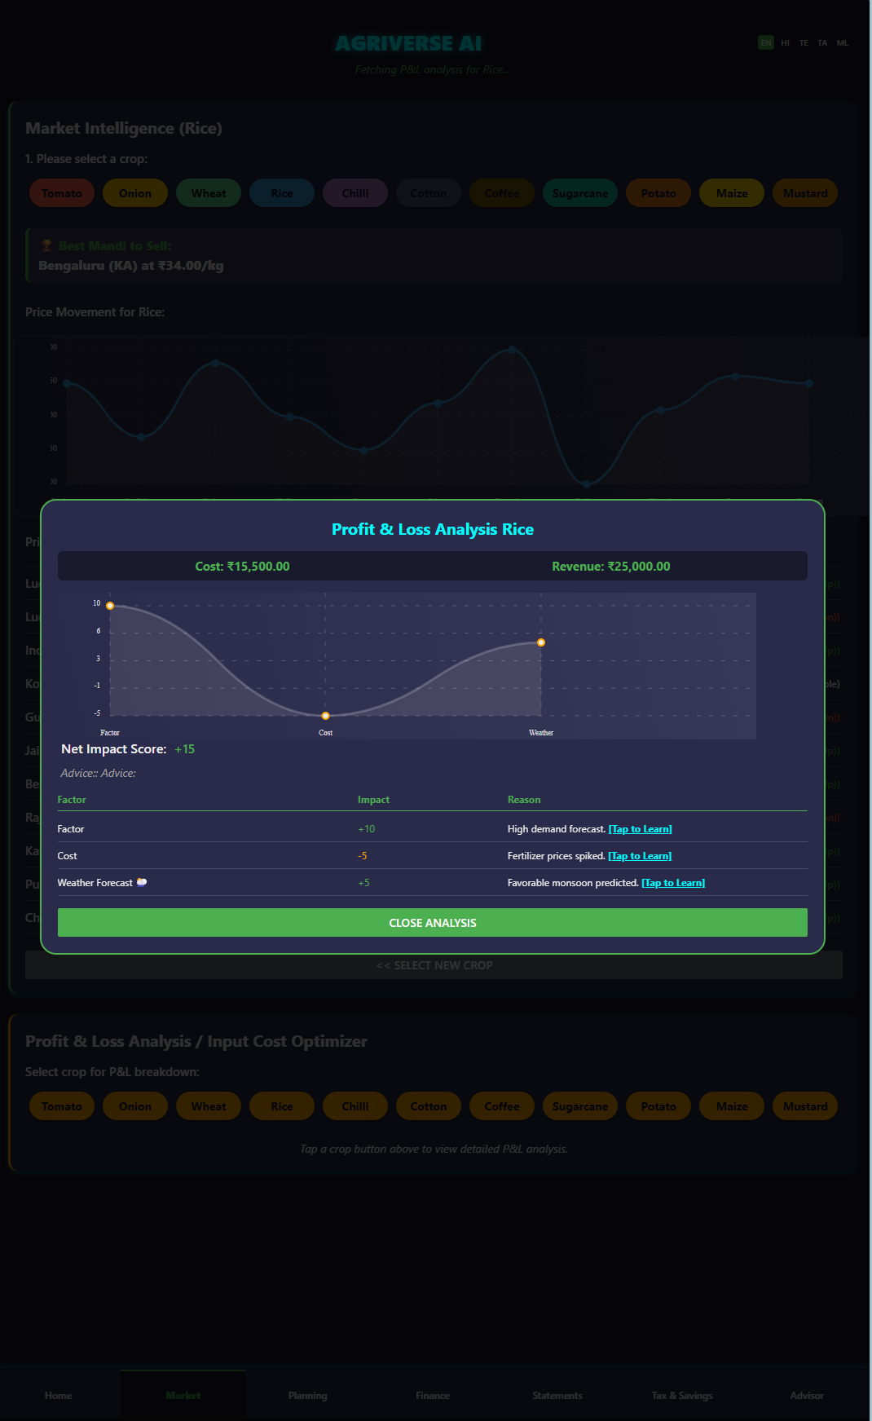Open Tap to Learn for favorable monsoon
Screen dimensions: 872x1421
(x=673, y=883)
